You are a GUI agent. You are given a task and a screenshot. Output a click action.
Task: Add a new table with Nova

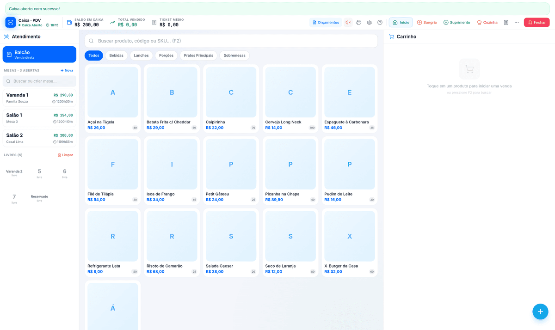pos(67,71)
